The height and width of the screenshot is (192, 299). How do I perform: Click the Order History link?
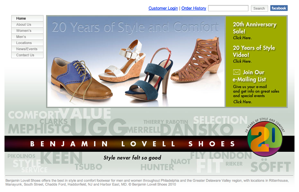[x=194, y=8]
